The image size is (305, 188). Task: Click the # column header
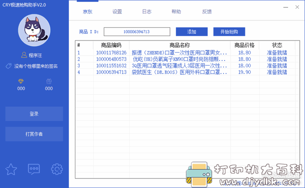78,45
